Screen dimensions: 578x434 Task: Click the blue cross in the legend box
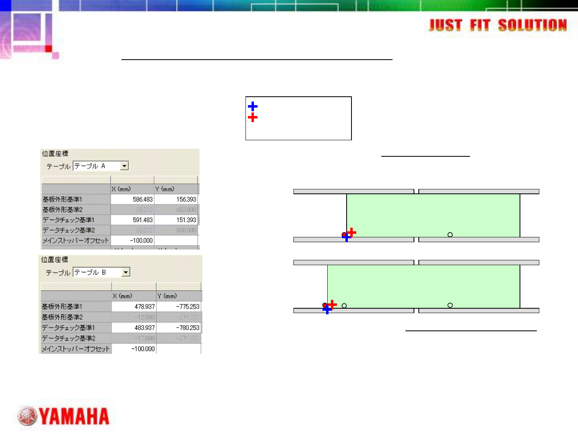[253, 106]
